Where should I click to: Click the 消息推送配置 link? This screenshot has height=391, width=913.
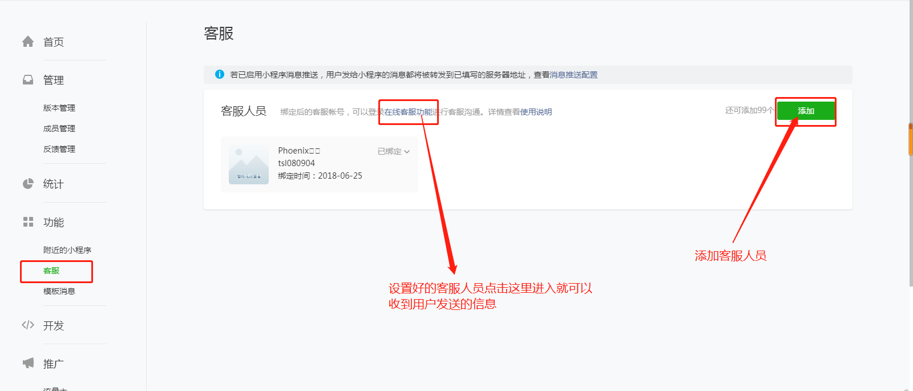(573, 75)
